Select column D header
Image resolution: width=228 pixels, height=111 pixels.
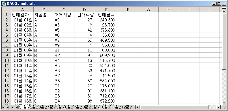85,10
